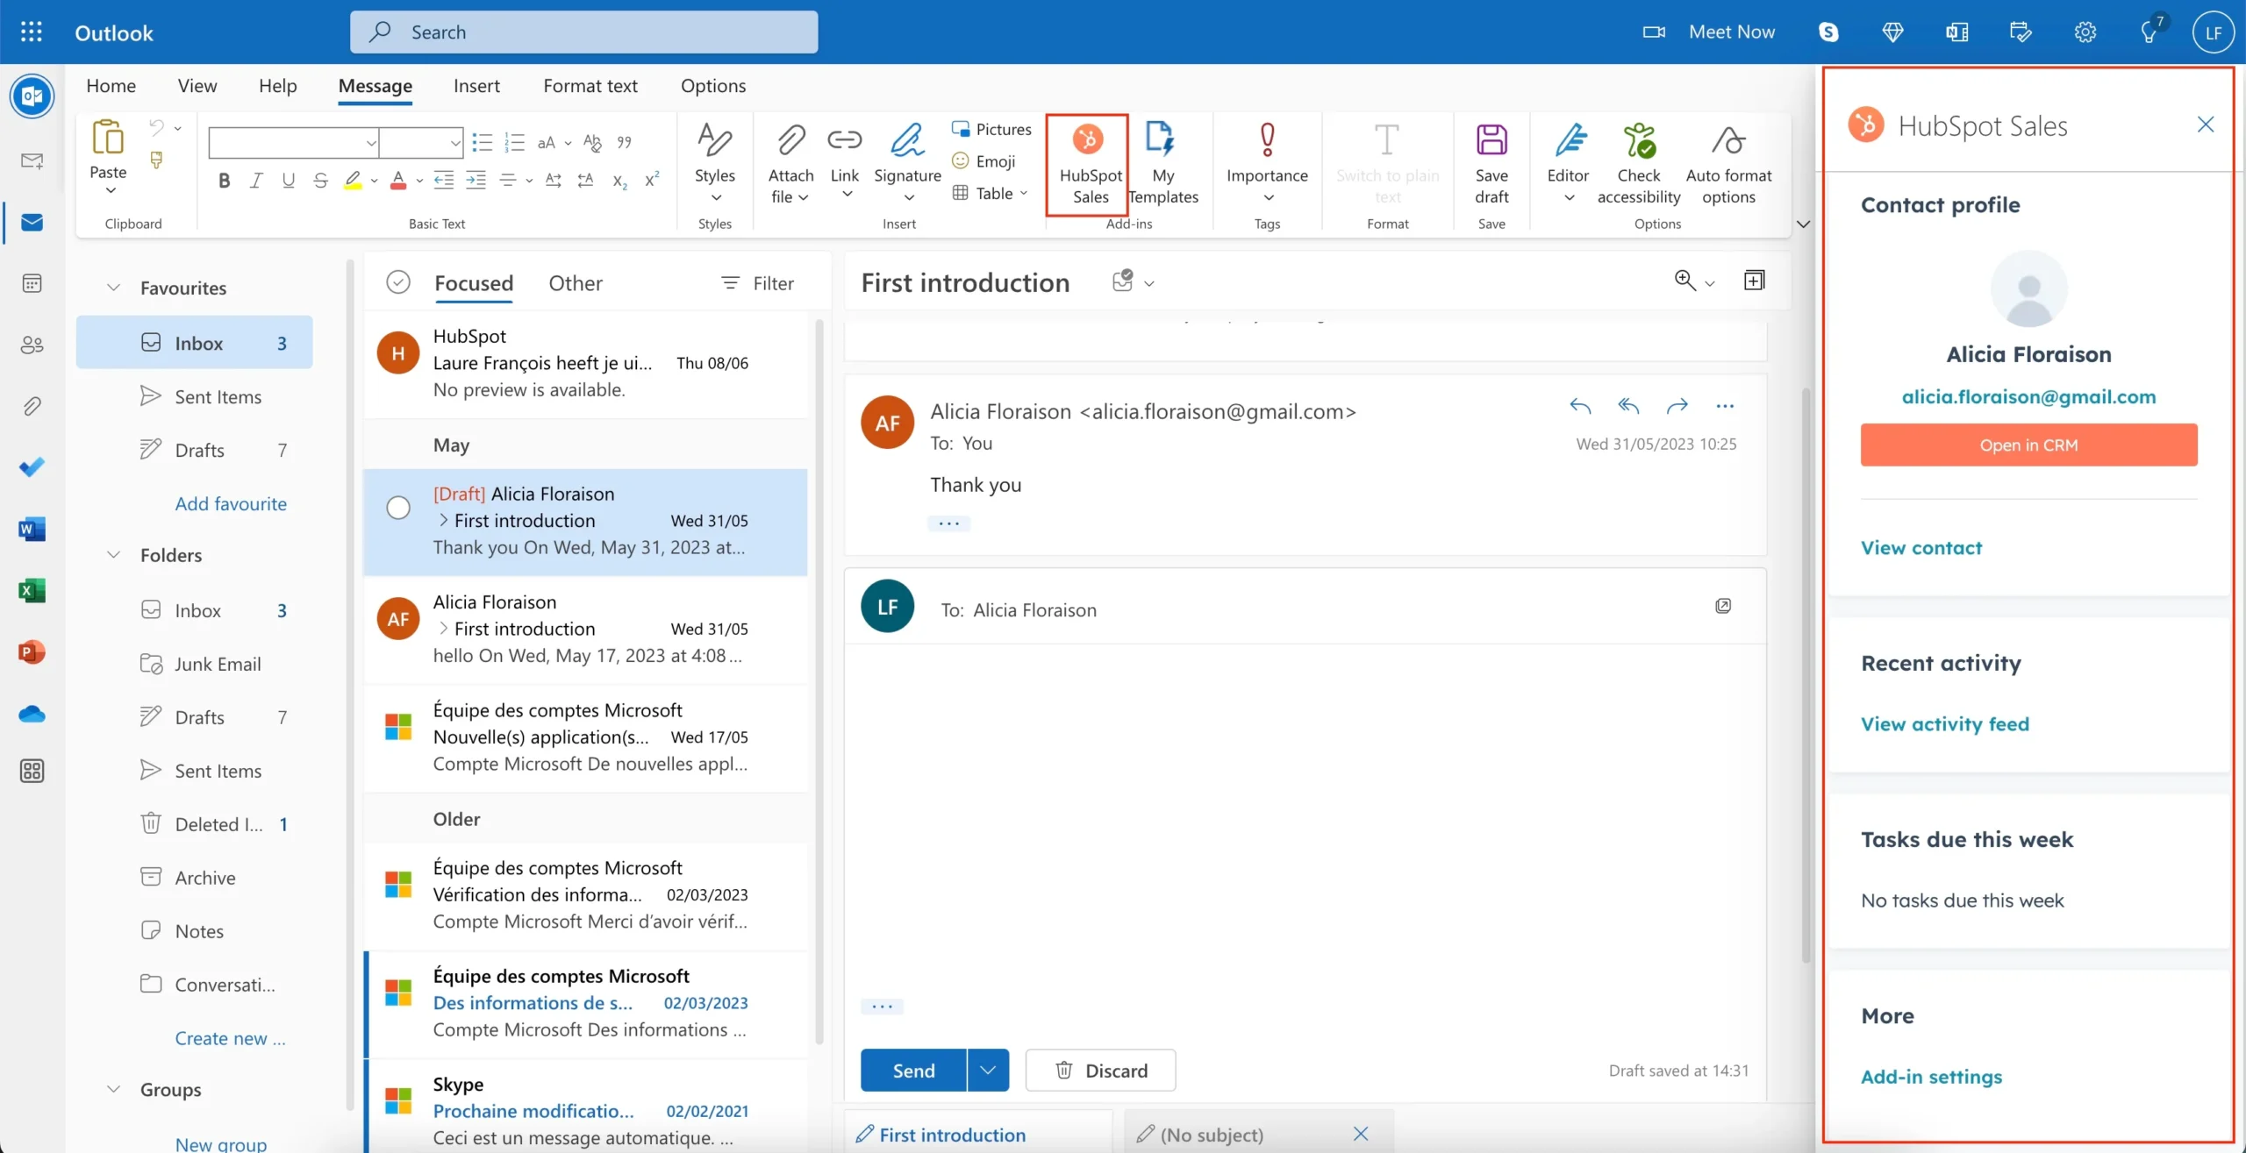Click the Open in CRM button
This screenshot has width=2246, height=1153.
point(2028,445)
